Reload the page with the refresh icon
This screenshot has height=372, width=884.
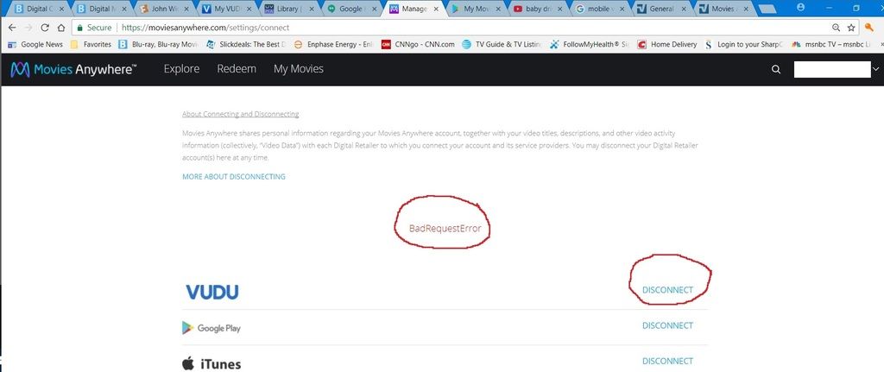point(45,28)
